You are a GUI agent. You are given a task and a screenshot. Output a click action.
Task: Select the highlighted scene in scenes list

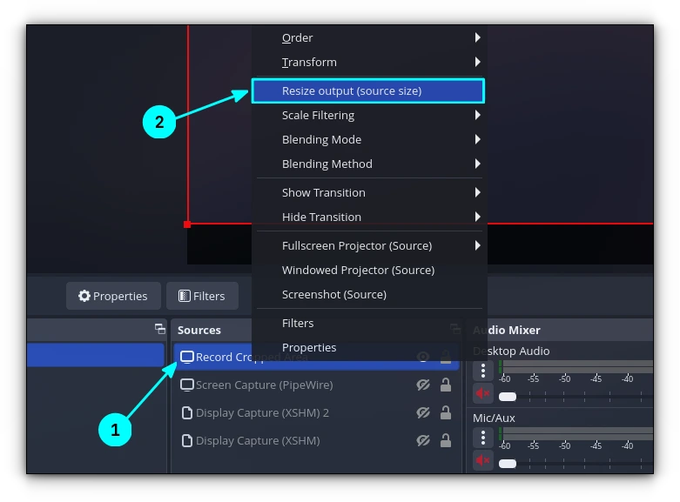pyautogui.click(x=96, y=355)
